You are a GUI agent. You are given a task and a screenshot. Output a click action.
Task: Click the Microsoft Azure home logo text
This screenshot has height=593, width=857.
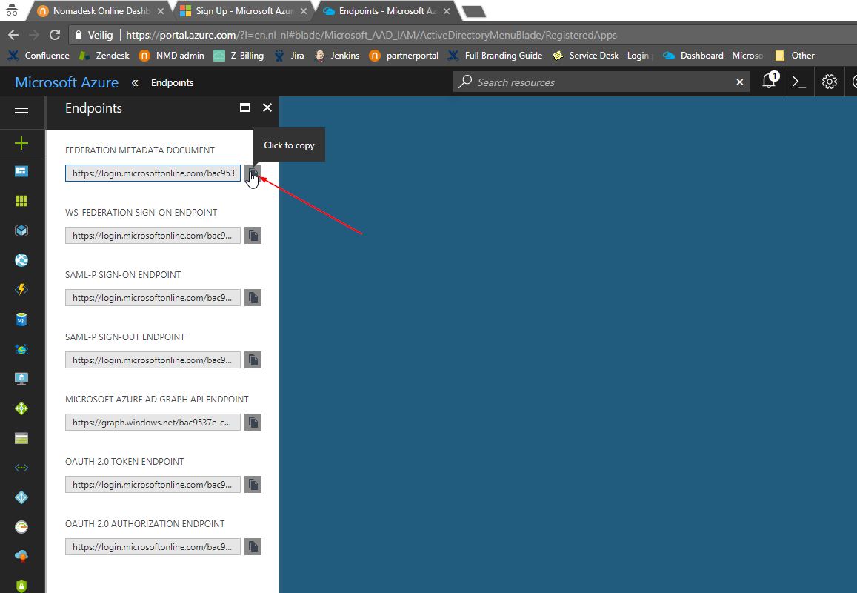67,82
